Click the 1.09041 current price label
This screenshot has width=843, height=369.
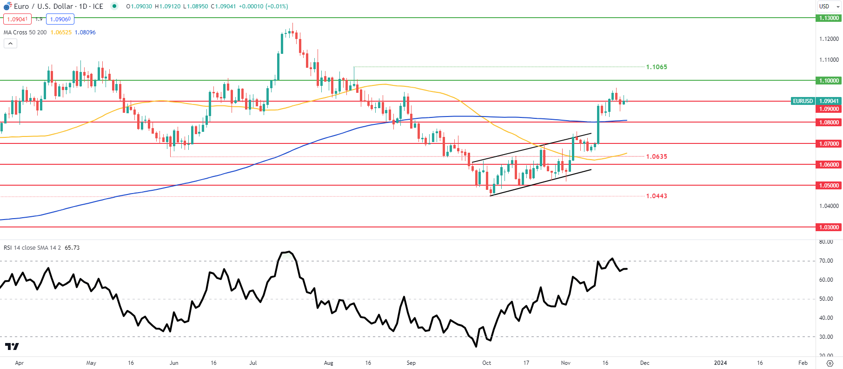[x=829, y=101]
